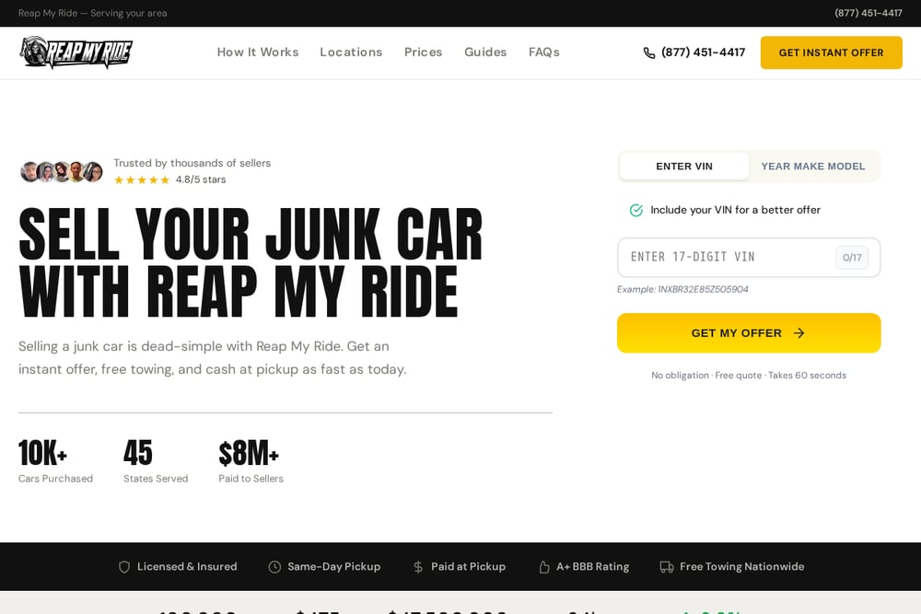This screenshot has height=614, width=921.
Task: Open the Guides nav item
Action: point(485,52)
